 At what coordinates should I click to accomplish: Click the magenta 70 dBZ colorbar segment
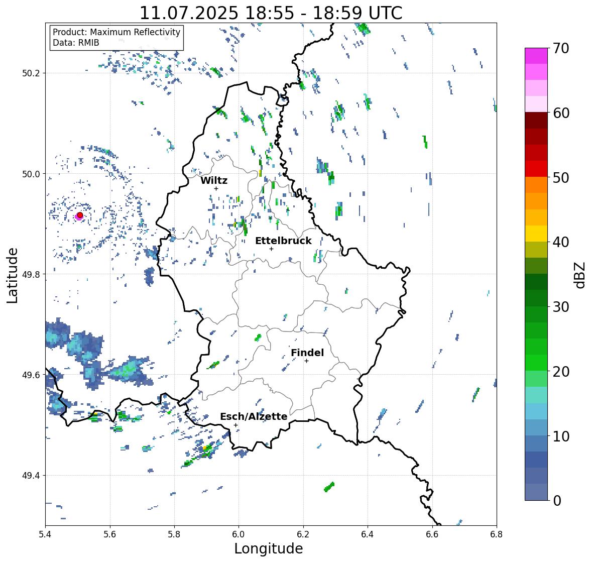[536, 56]
